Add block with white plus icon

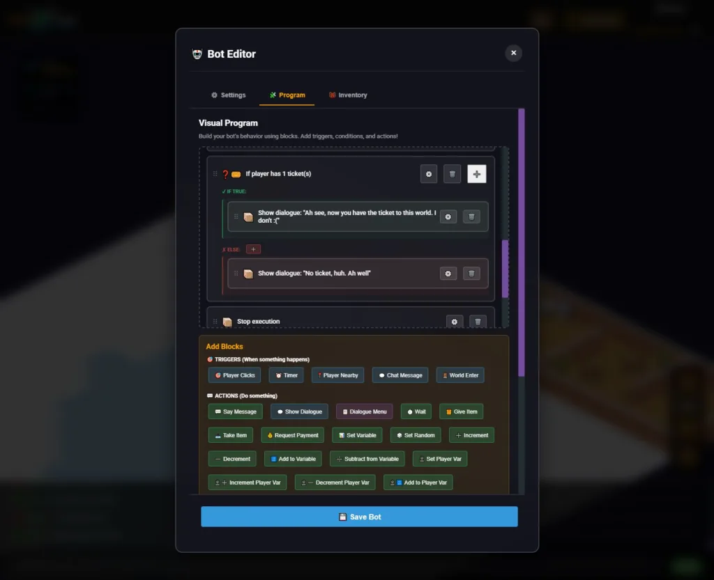click(x=477, y=174)
